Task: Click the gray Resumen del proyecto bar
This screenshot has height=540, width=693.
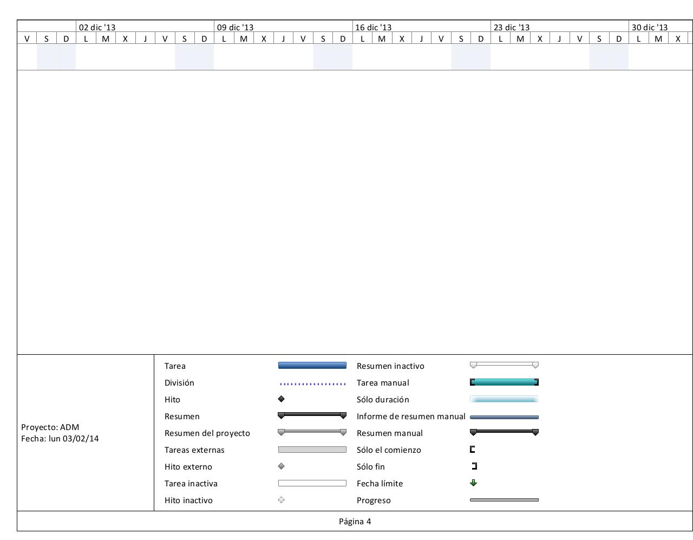Action: [312, 432]
